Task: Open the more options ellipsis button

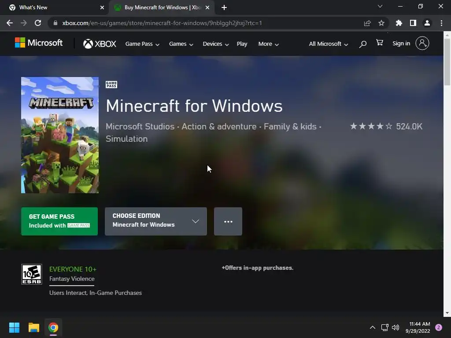Action: click(x=228, y=221)
